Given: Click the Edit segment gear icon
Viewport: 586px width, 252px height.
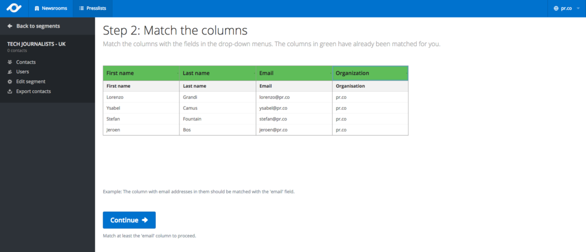Looking at the screenshot, I should (10, 81).
